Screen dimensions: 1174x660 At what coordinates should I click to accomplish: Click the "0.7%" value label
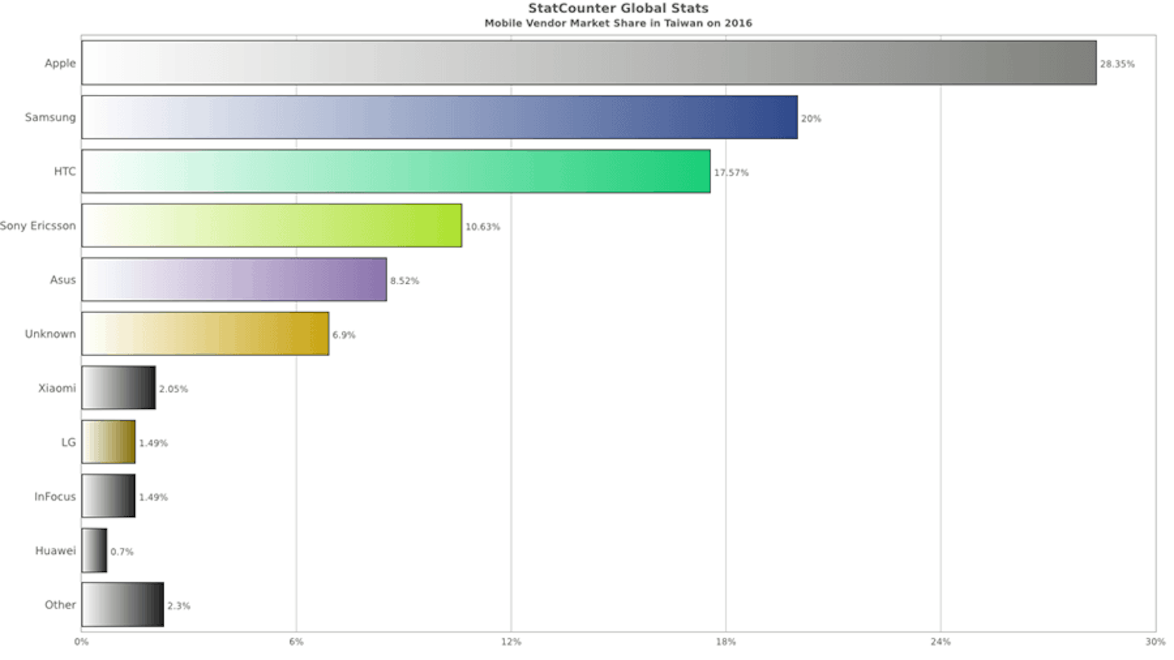122,552
